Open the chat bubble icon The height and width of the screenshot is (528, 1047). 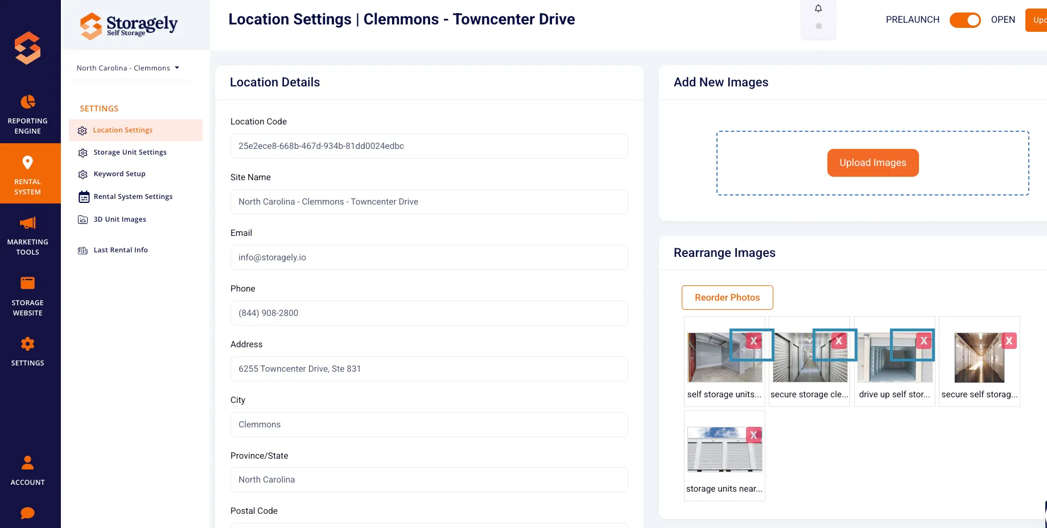pyautogui.click(x=27, y=513)
